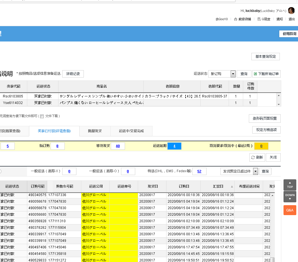
Task: Click the blue 运送延期 count box
Action: (x=174, y=146)
